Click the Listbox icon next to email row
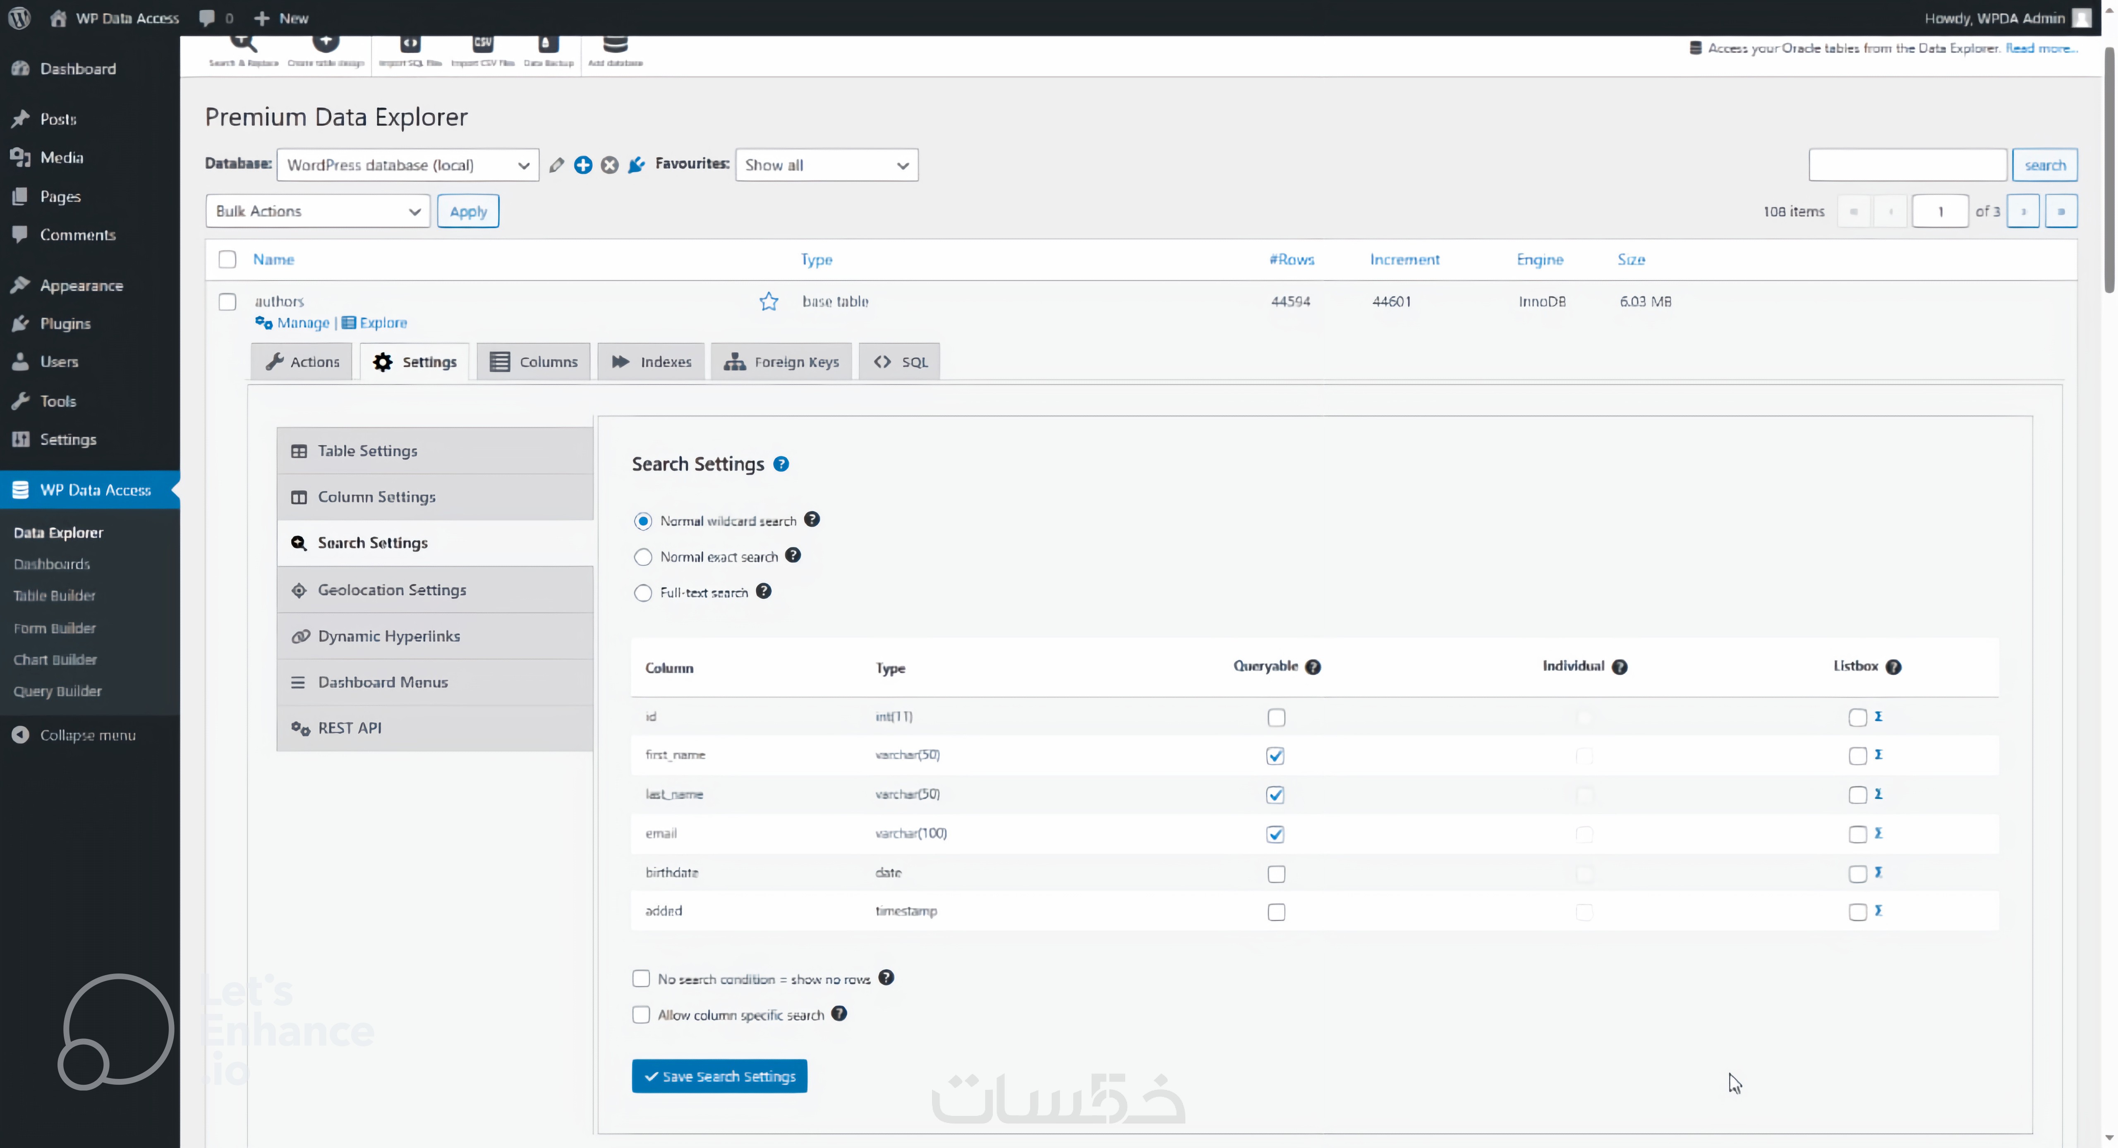2118x1148 pixels. coord(1878,833)
